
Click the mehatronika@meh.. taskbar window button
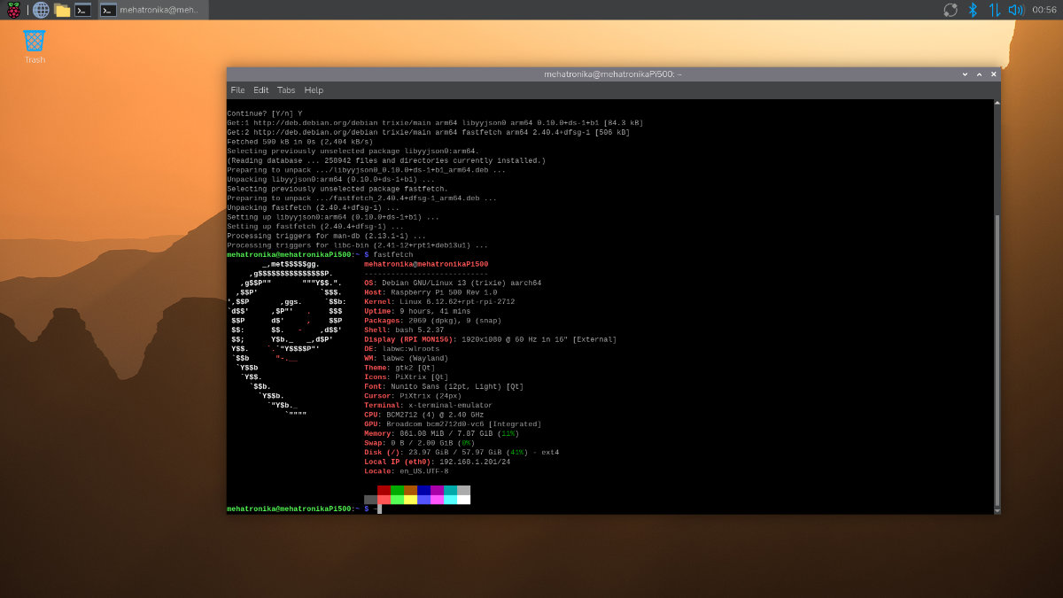point(152,10)
